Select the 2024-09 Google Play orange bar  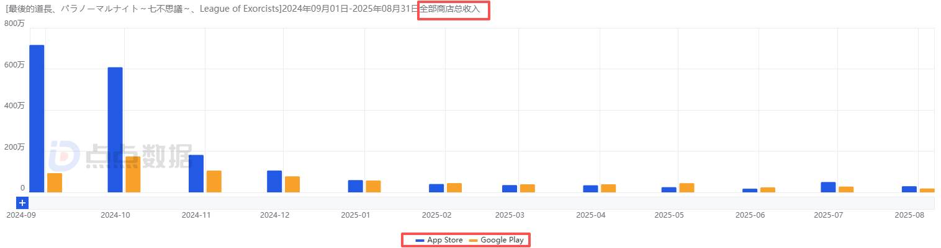point(55,182)
